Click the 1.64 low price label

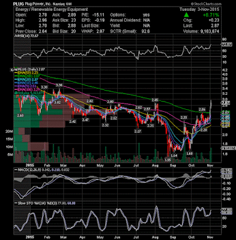[x=175, y=155]
